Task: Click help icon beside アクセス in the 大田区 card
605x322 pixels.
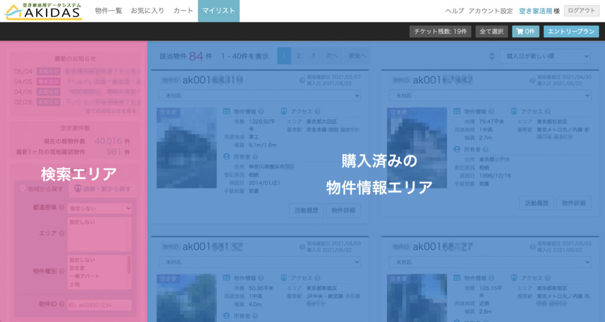Action: [x=317, y=112]
